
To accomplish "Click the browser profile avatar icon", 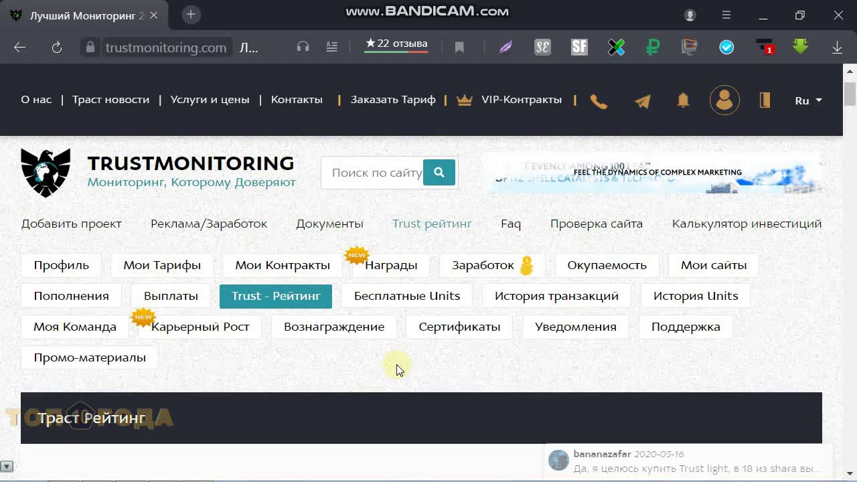I will [690, 15].
